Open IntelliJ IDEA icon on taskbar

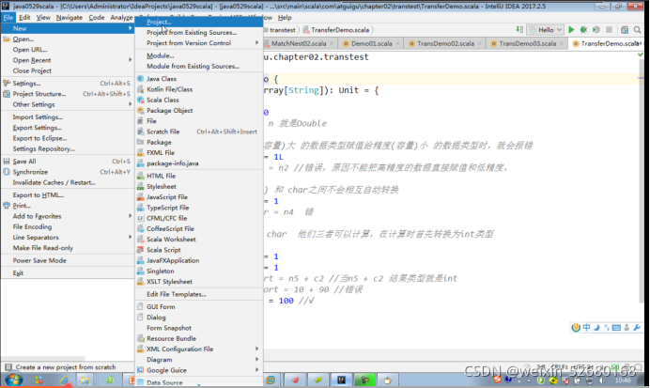point(341,380)
